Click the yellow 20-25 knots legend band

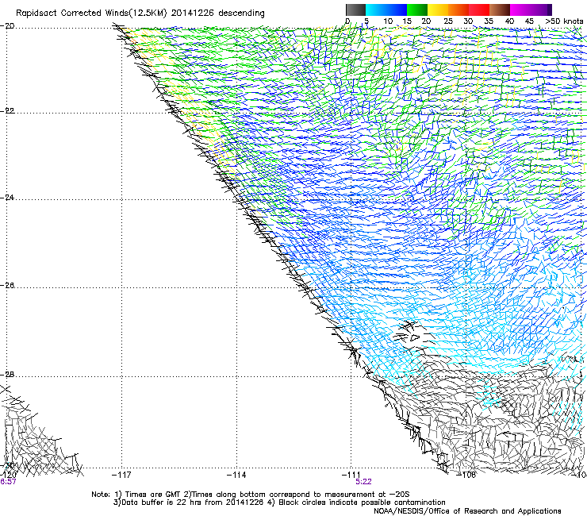click(x=438, y=10)
